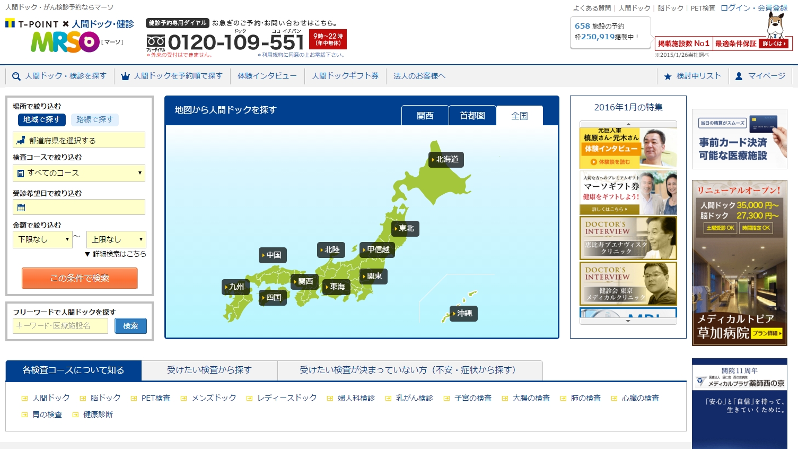The width and height of the screenshot is (798, 449).
Task: Click レディースドック course link
Action: click(x=287, y=398)
